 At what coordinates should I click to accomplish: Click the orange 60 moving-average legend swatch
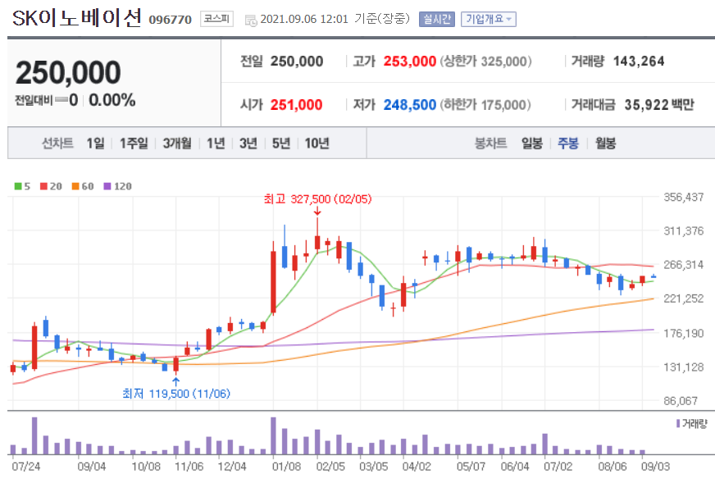[75, 186]
